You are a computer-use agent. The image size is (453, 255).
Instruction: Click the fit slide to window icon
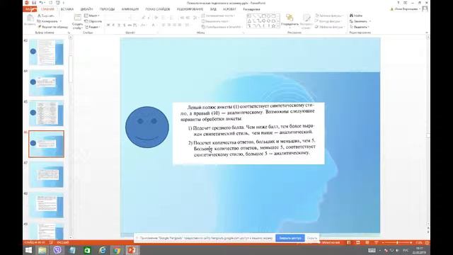pos(427,242)
